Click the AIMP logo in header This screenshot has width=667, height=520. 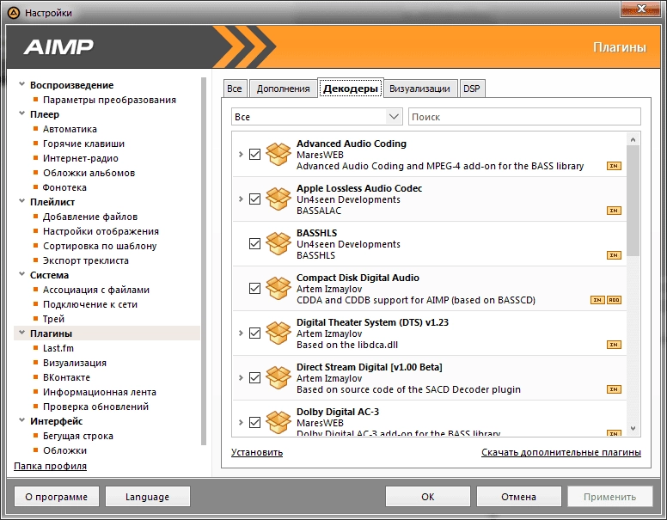(x=58, y=46)
